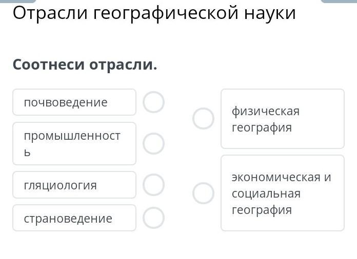Click the word социальная in the right card
The width and height of the screenshot is (357, 259).
[x=266, y=193]
